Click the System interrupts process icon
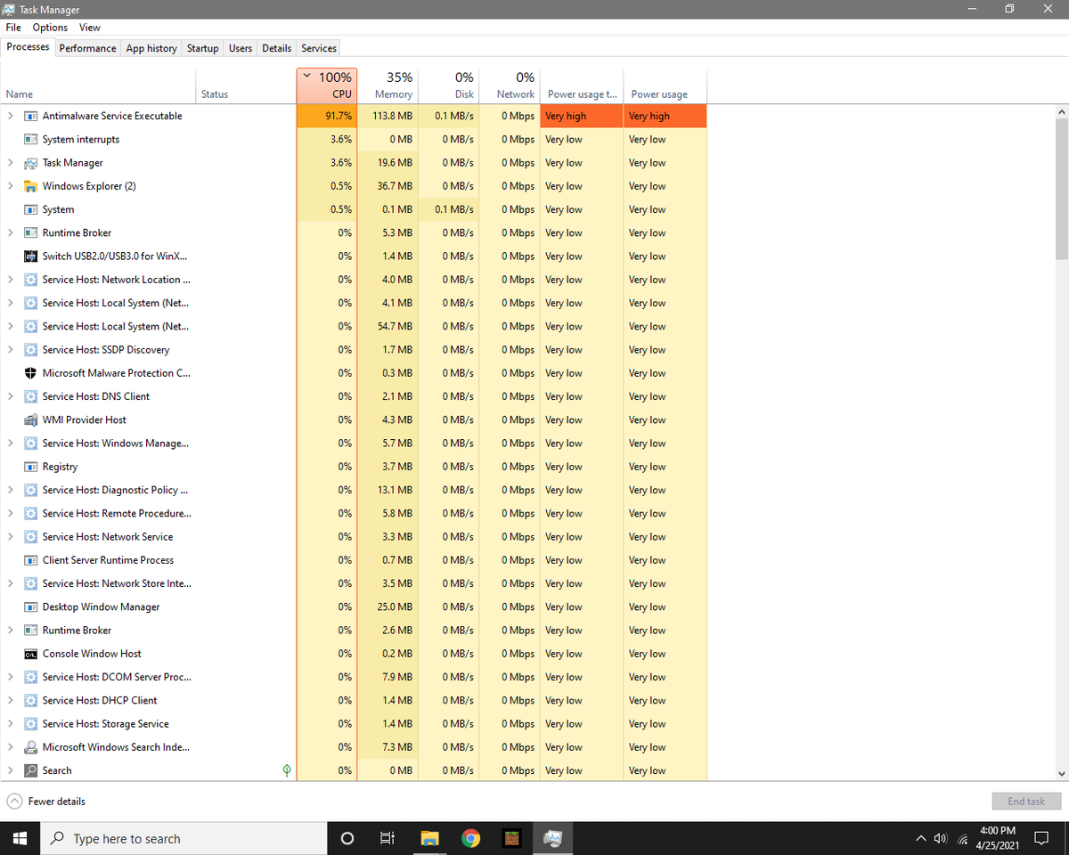 coord(31,139)
